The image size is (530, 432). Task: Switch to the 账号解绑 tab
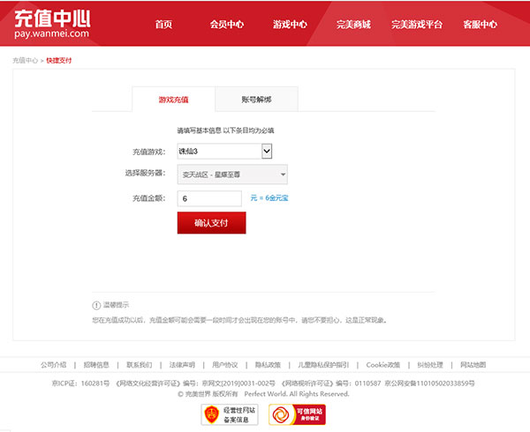[x=256, y=100]
